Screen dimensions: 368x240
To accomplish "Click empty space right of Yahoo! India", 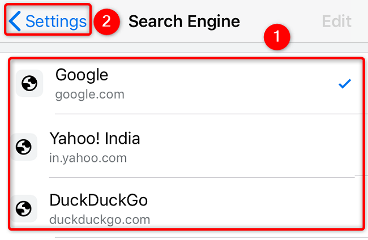I will [x=255, y=146].
